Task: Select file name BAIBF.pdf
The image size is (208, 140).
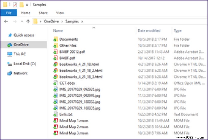Action: (67, 58)
